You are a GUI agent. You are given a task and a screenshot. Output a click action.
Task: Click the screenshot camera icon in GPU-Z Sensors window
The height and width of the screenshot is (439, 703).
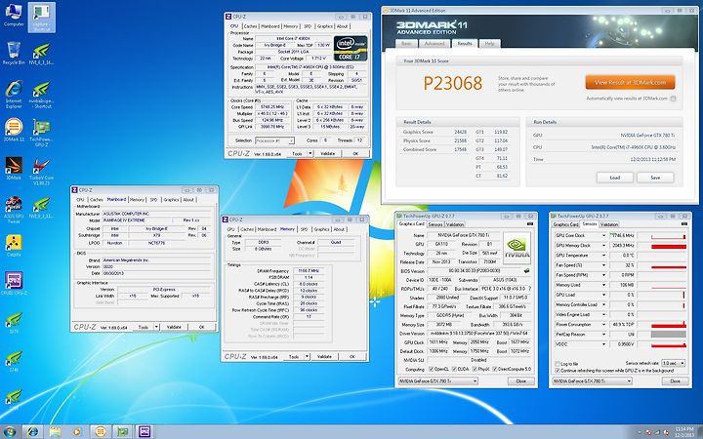683,224
